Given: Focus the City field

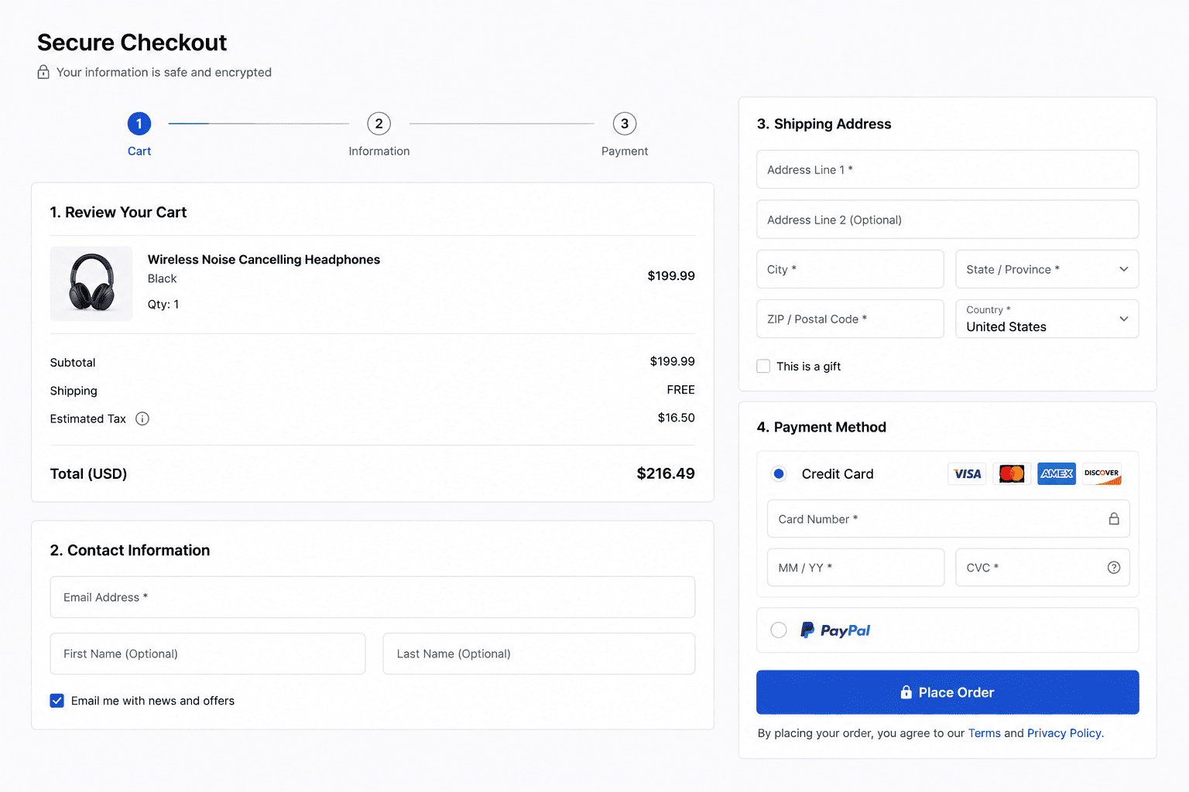Looking at the screenshot, I should [x=850, y=269].
